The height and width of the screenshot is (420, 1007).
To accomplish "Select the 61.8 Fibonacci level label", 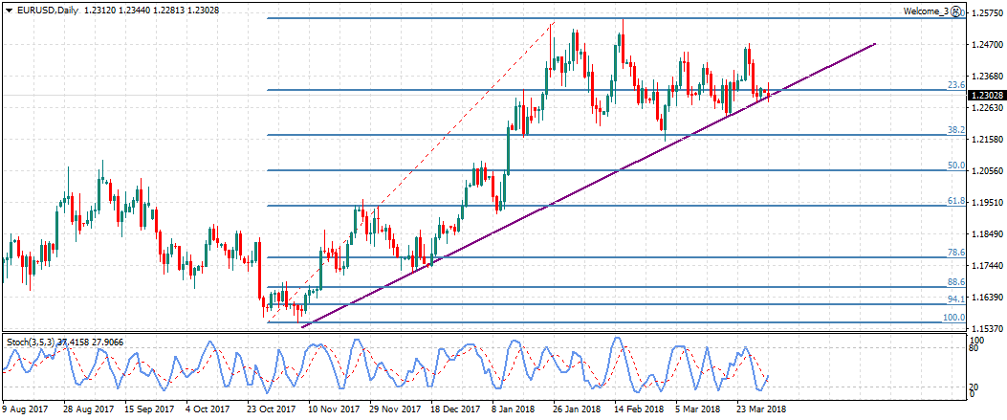I will click(x=953, y=201).
